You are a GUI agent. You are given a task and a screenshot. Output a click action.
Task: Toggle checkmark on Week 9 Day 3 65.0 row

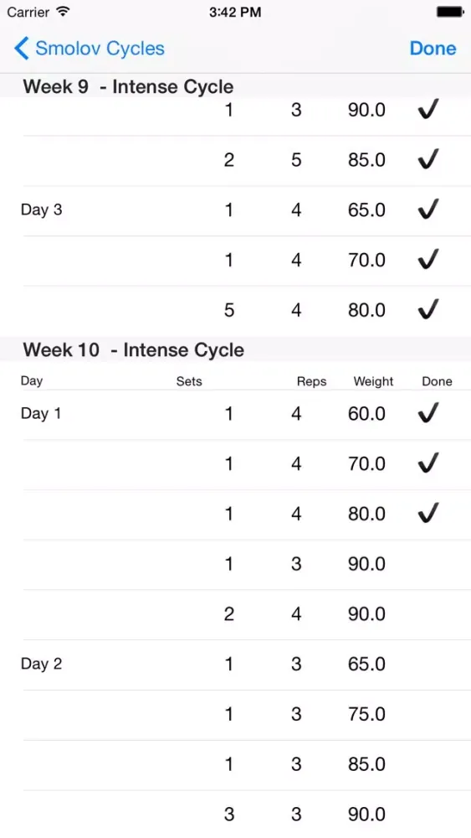tap(427, 209)
